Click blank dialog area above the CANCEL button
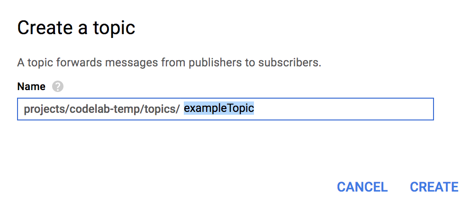This screenshot has height=202, width=470. point(362,152)
